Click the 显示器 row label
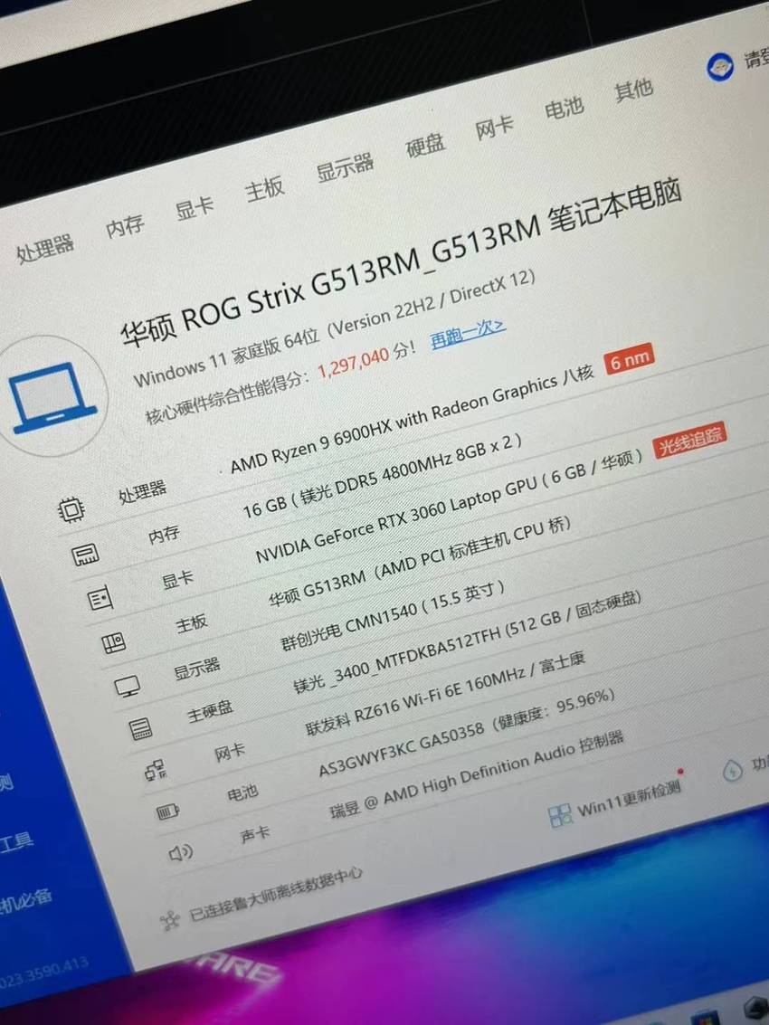 [197, 669]
